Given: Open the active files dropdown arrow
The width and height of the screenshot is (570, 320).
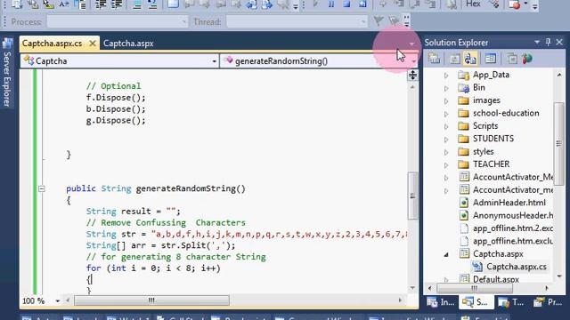Looking at the screenshot, I should [x=411, y=44].
